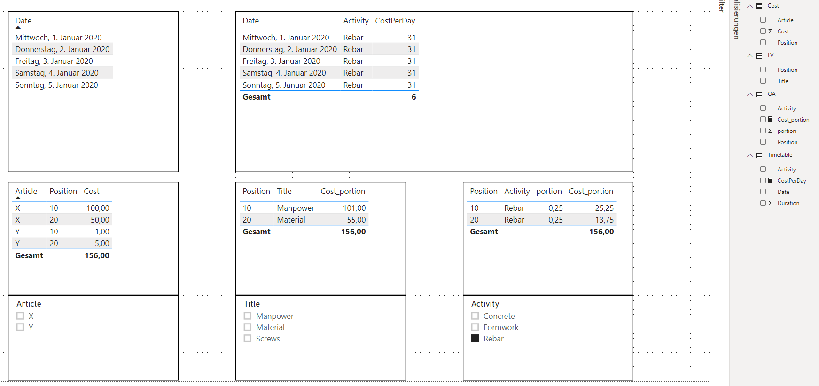
Task: Click the 101,00 Cost_portion value for Manpower
Action: click(x=354, y=208)
